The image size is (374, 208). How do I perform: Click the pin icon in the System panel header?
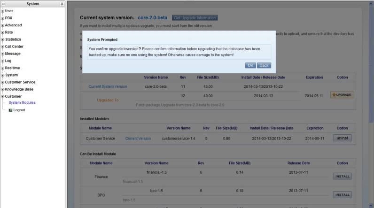tap(62, 4)
